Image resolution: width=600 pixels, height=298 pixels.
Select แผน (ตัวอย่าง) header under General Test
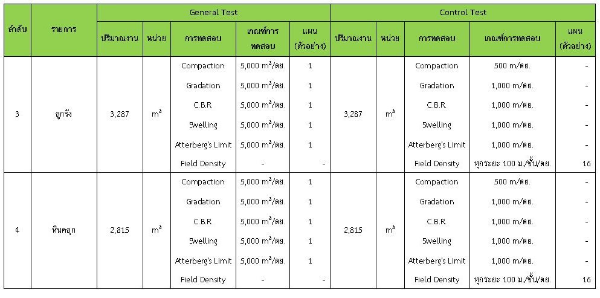(x=310, y=38)
